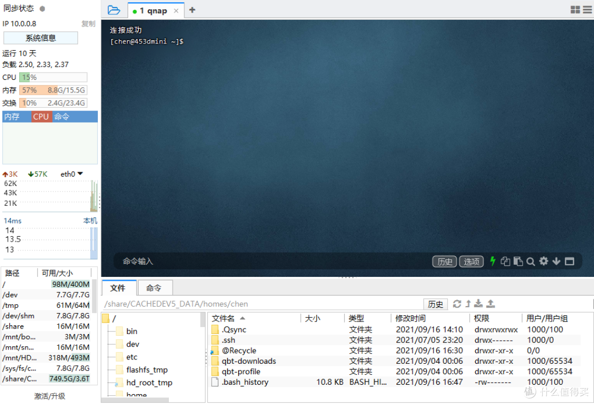Open the eth0 network interface dropdown
The height and width of the screenshot is (404, 594).
coord(71,174)
